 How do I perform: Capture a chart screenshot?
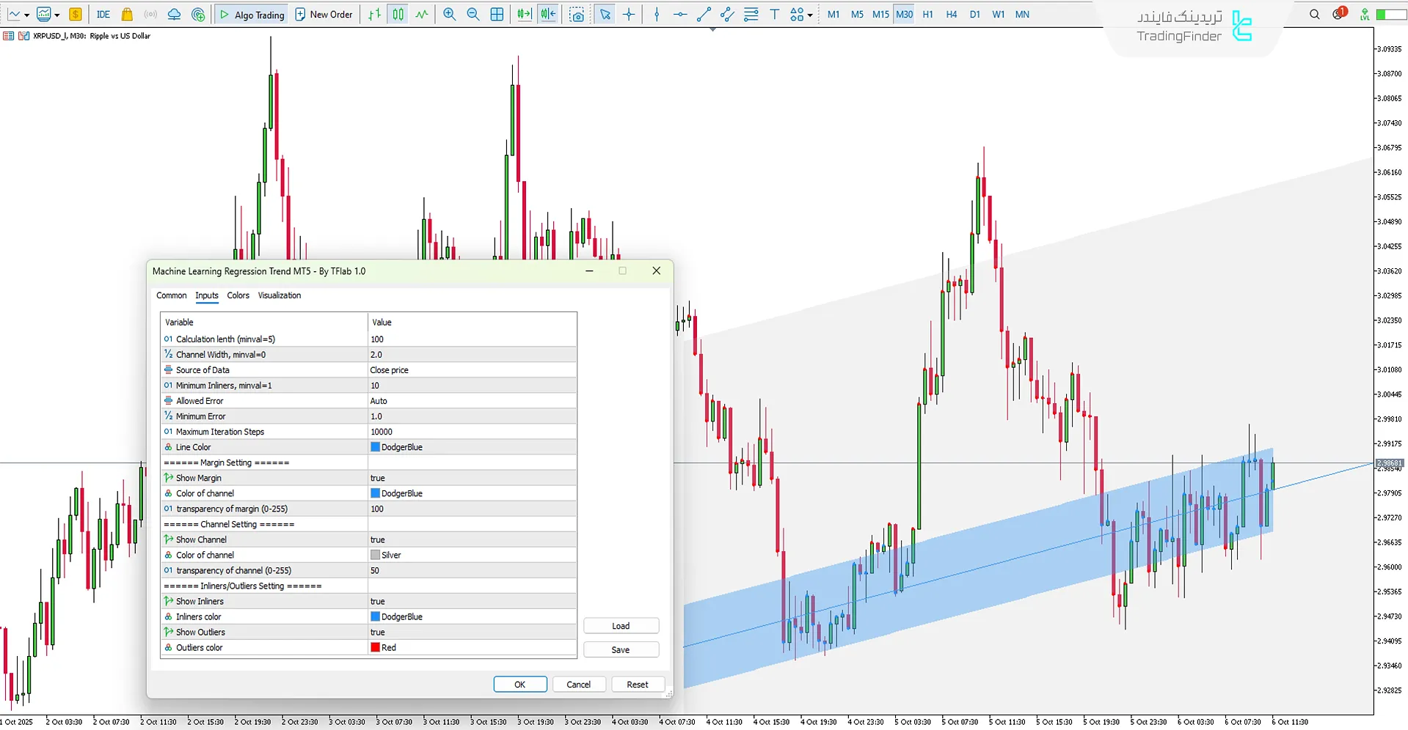point(577,14)
